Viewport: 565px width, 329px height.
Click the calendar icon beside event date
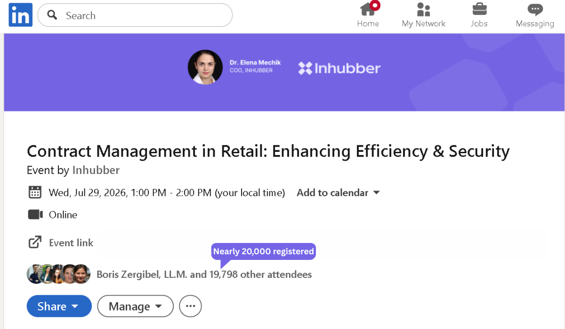click(x=35, y=192)
